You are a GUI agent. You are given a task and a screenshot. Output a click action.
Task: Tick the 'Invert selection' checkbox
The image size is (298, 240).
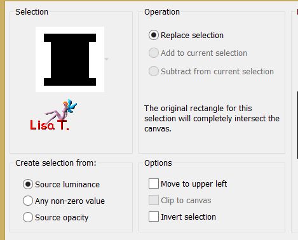(x=154, y=217)
